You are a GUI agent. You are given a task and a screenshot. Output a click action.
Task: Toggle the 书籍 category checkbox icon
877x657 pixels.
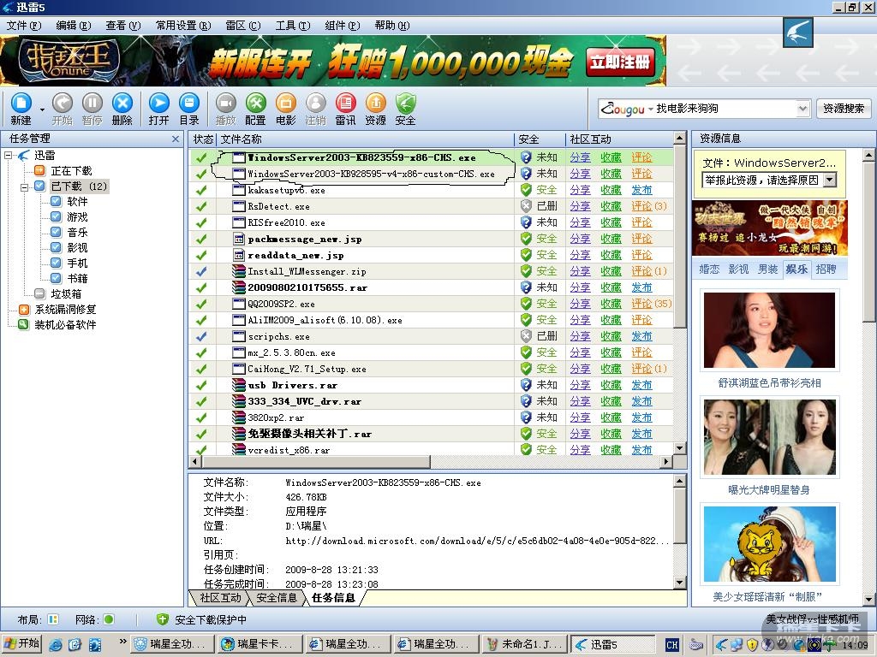[x=56, y=279]
